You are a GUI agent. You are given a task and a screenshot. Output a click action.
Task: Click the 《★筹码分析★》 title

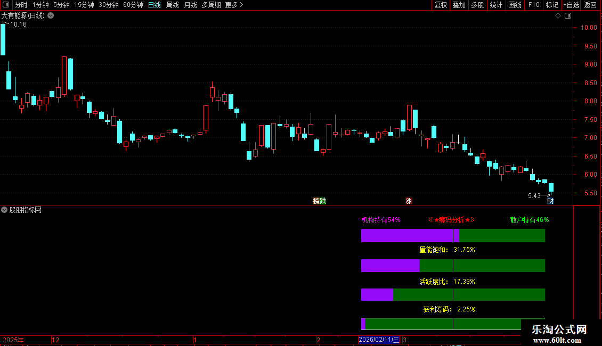click(x=452, y=220)
